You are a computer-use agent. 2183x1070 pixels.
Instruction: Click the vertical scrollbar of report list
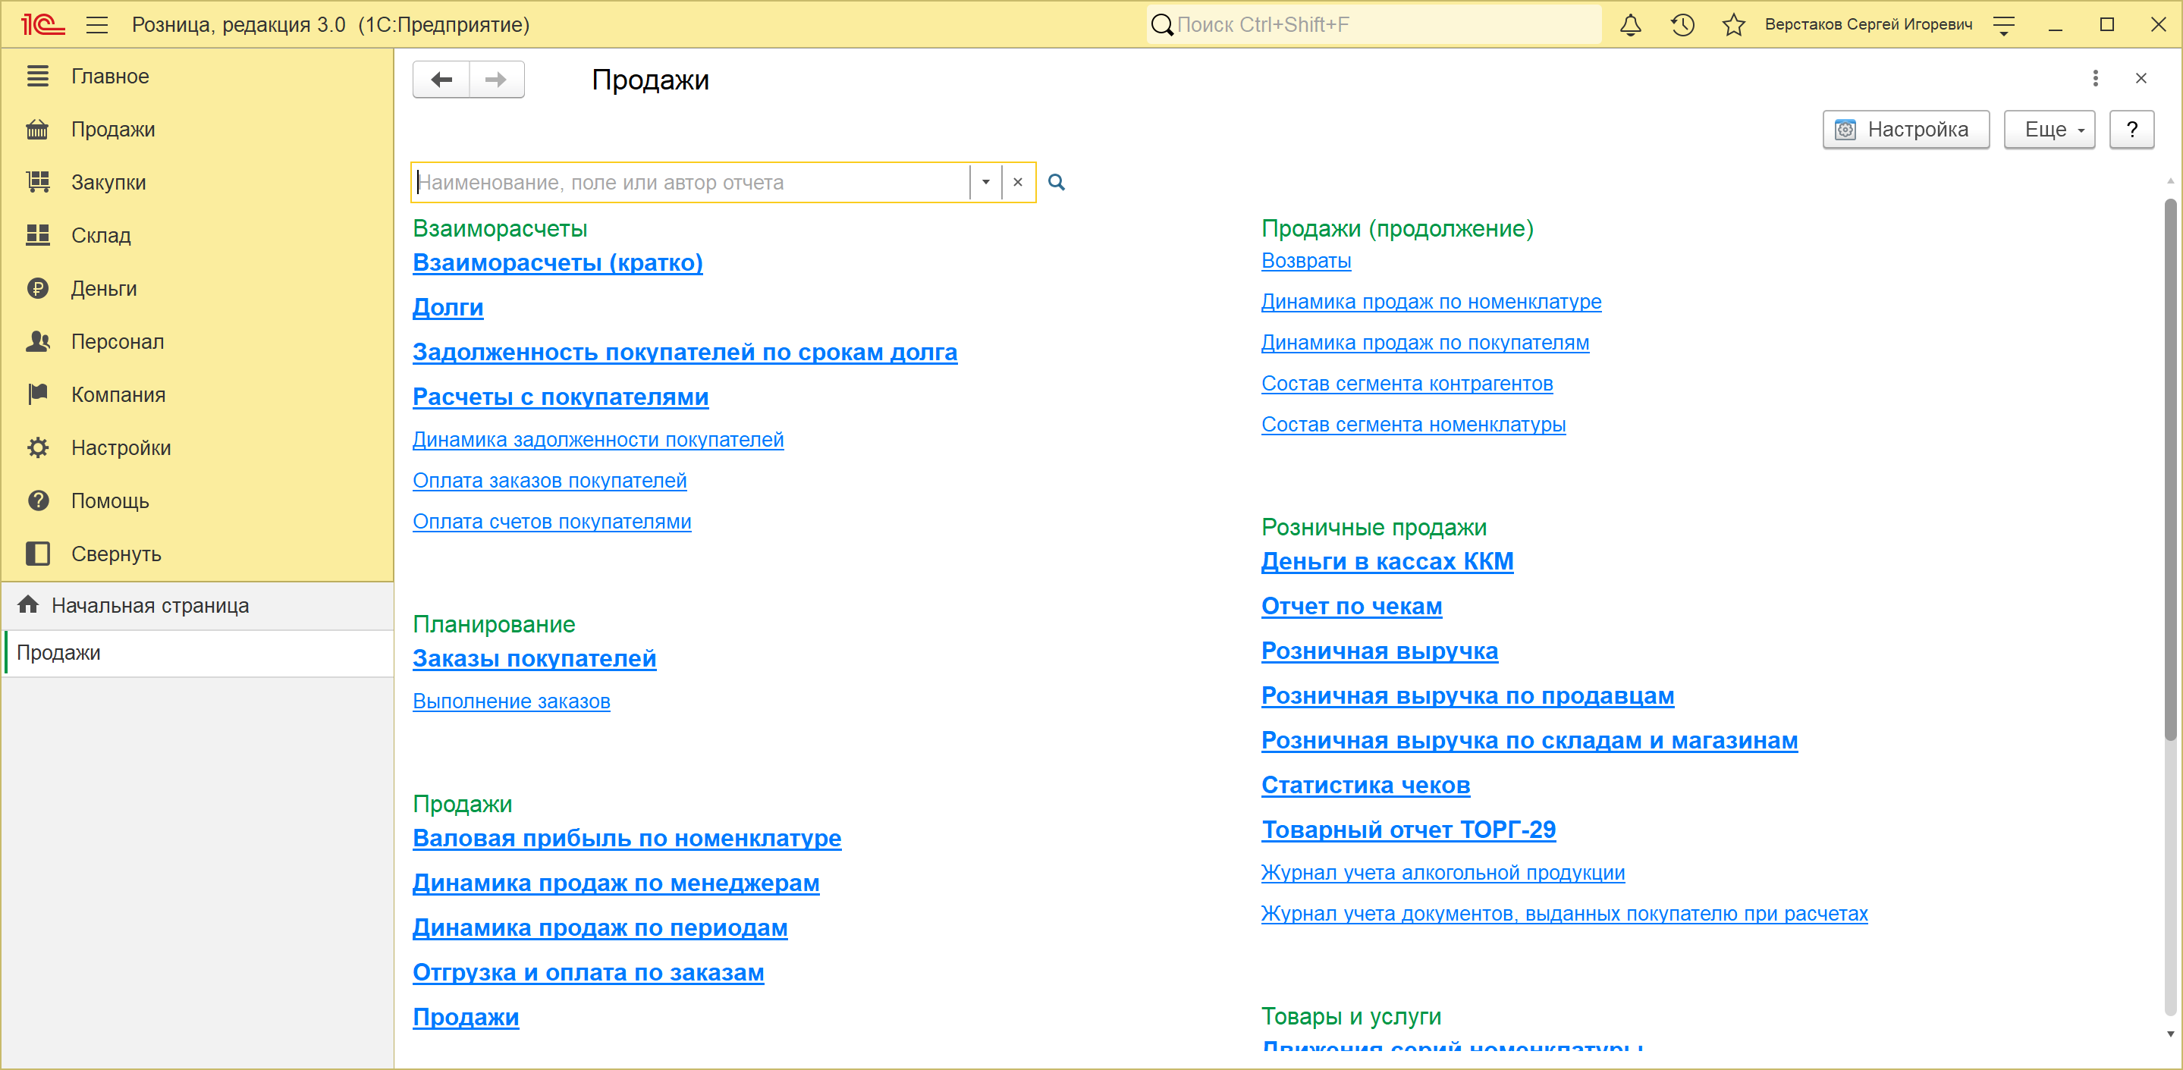pyautogui.click(x=2169, y=470)
